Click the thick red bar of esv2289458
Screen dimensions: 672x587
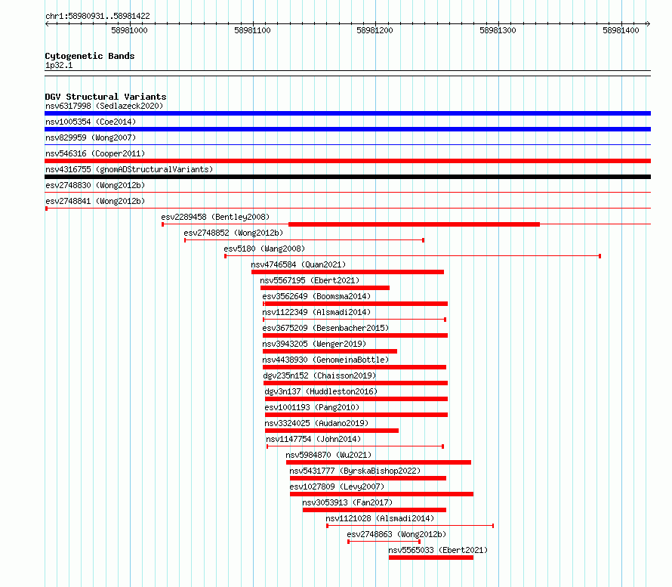coord(414,224)
